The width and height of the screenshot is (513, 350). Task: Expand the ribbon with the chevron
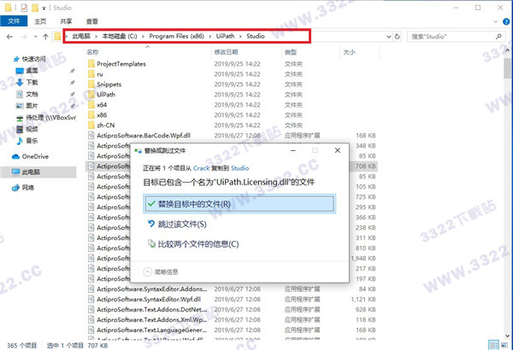click(x=495, y=21)
